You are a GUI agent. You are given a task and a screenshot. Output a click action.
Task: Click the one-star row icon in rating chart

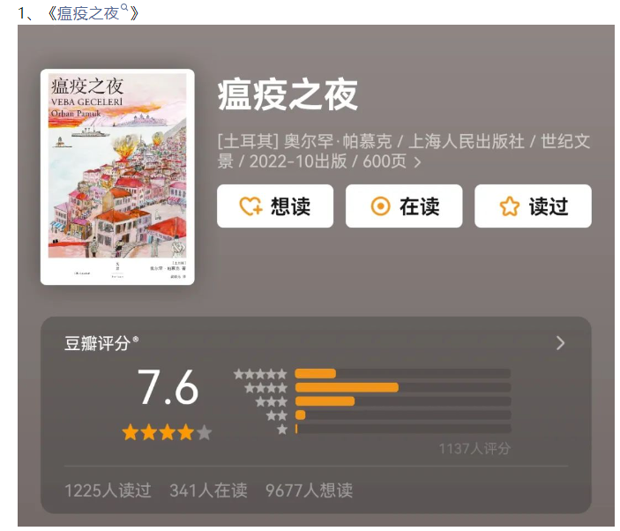282,429
